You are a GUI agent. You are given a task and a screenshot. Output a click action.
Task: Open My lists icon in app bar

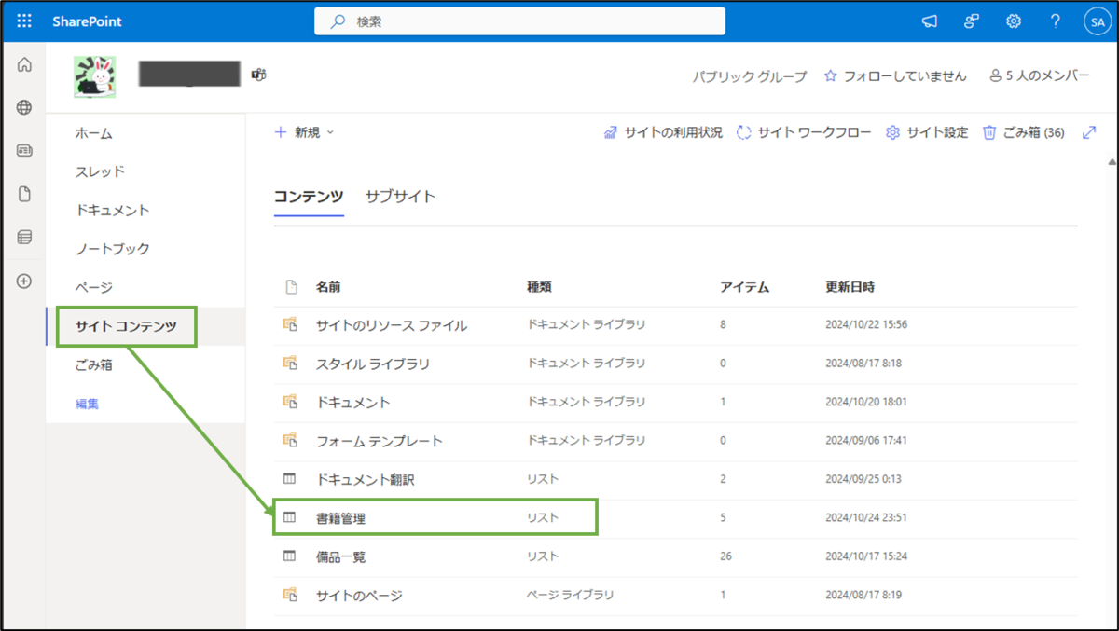coord(24,238)
